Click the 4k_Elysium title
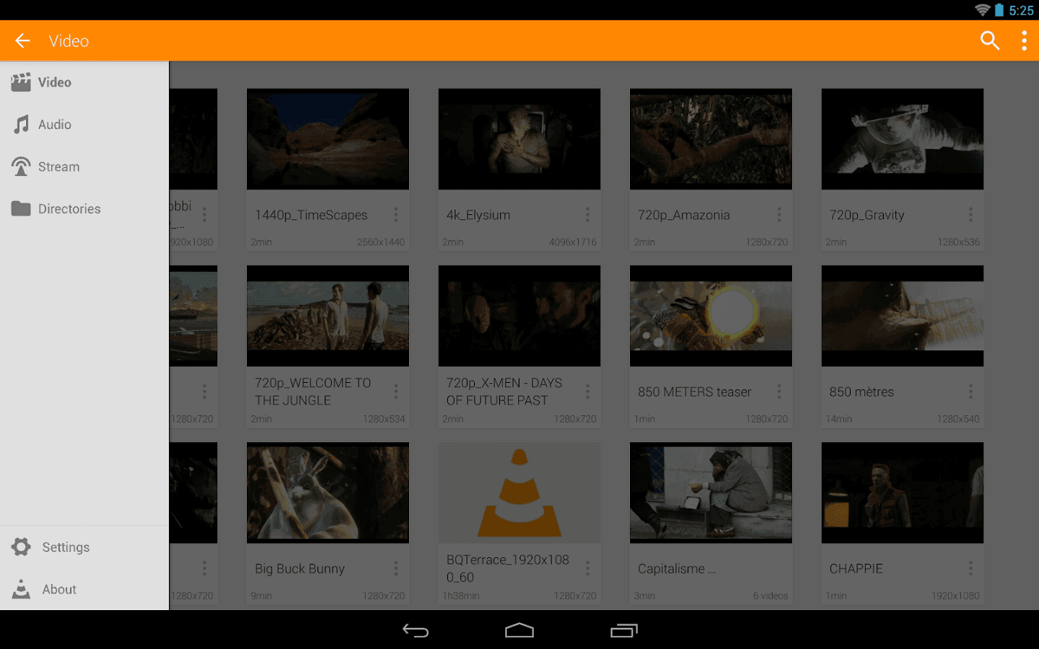This screenshot has height=649, width=1039. pyautogui.click(x=478, y=215)
